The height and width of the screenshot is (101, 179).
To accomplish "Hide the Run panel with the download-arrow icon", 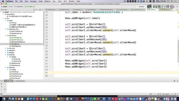I will click(177, 81).
